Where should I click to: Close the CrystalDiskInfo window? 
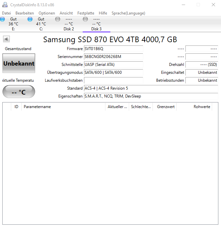click(x=213, y=5)
